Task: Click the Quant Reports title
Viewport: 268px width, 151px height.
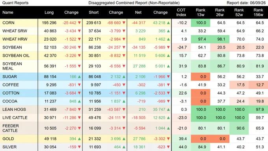Action: click(x=15, y=3)
